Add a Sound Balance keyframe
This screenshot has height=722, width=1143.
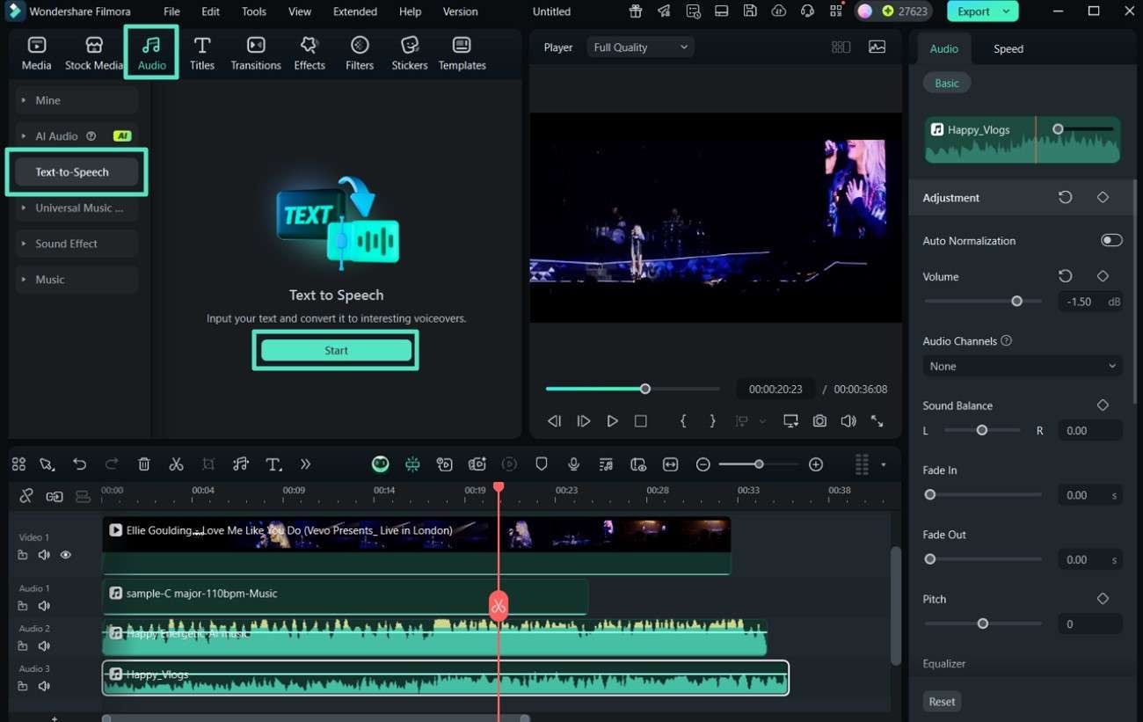1103,405
